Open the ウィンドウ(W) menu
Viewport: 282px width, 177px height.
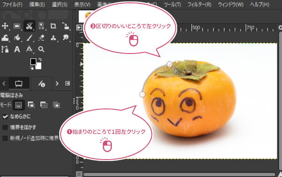point(231,4)
